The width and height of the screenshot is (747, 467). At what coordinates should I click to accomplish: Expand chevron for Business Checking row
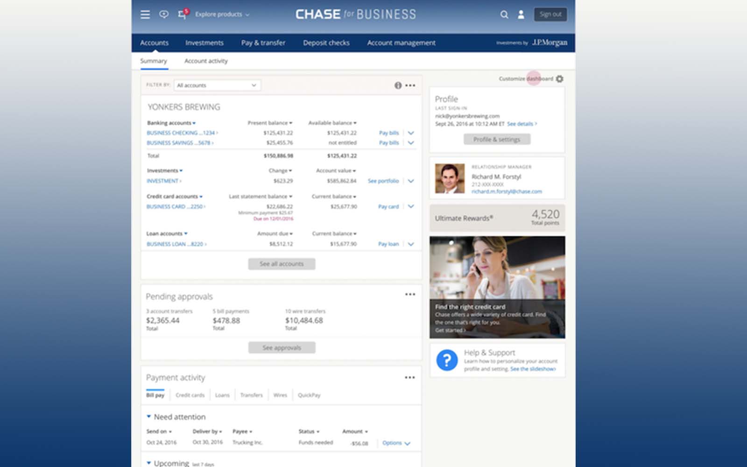[x=411, y=133]
